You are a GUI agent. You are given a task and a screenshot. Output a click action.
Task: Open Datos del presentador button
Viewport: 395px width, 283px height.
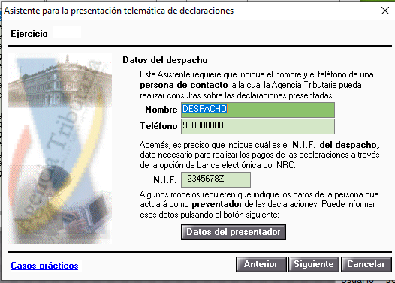click(234, 232)
